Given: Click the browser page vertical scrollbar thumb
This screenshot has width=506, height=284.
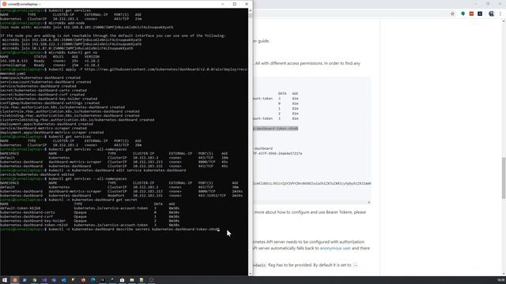Looking at the screenshot, I should click(504, 178).
